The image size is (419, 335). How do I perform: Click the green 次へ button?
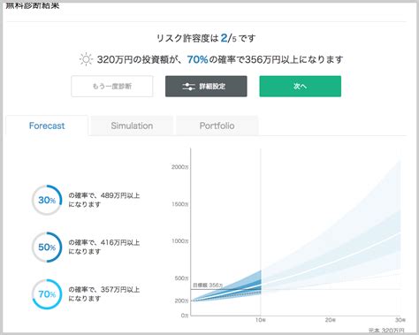pyautogui.click(x=301, y=87)
